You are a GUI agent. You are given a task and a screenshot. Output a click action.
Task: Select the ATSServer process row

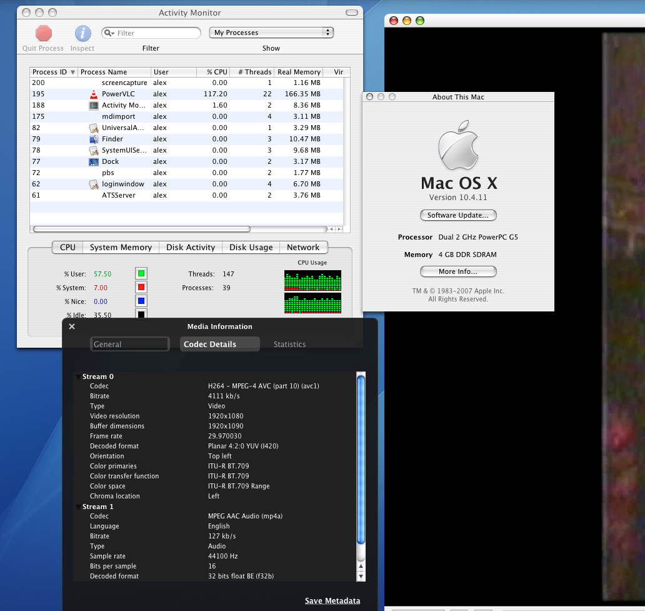pos(186,196)
